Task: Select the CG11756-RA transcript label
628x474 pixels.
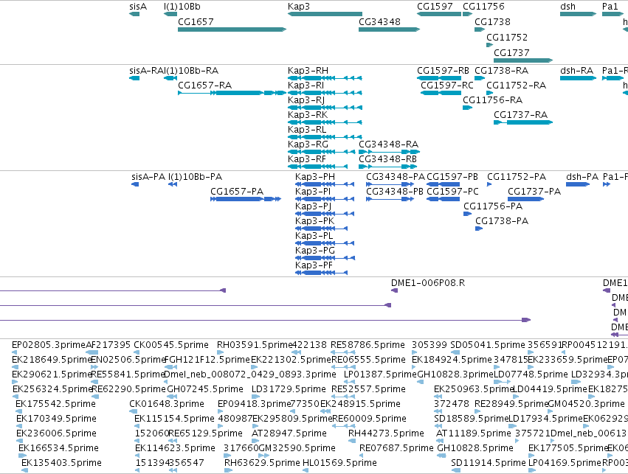Action: [x=493, y=100]
